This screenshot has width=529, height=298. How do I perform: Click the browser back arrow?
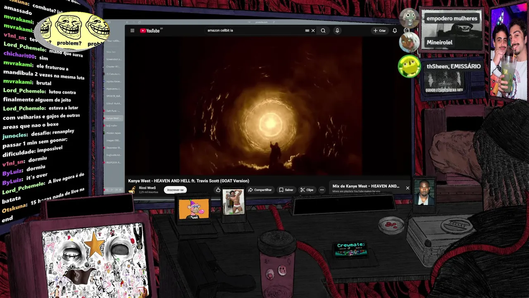click(x=127, y=22)
